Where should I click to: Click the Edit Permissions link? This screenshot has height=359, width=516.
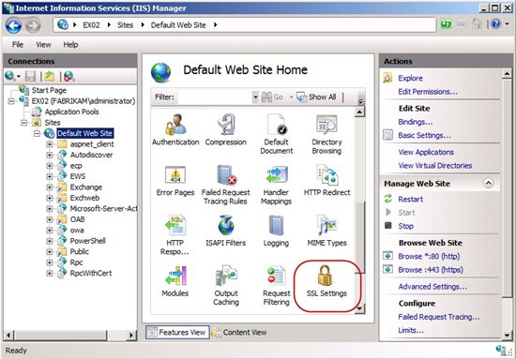428,92
